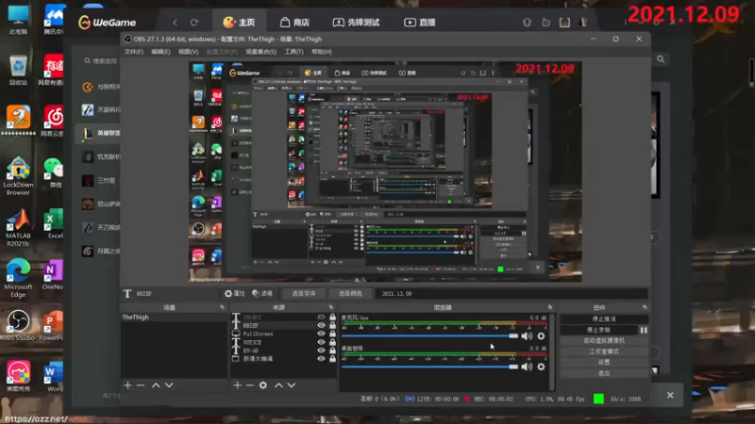Image resolution: width=755 pixels, height=424 pixels.
Task: Click the 停止推流 button
Action: (604, 319)
